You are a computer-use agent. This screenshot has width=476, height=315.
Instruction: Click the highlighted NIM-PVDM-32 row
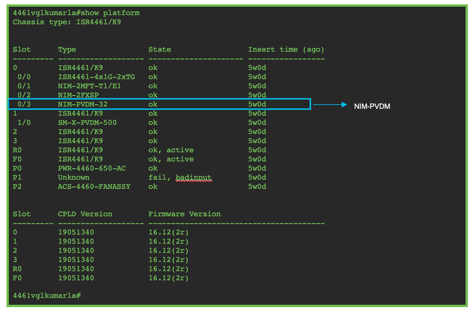point(159,104)
